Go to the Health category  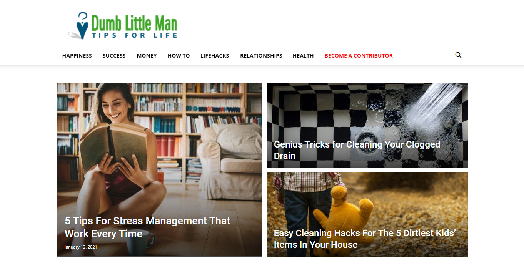coord(303,56)
